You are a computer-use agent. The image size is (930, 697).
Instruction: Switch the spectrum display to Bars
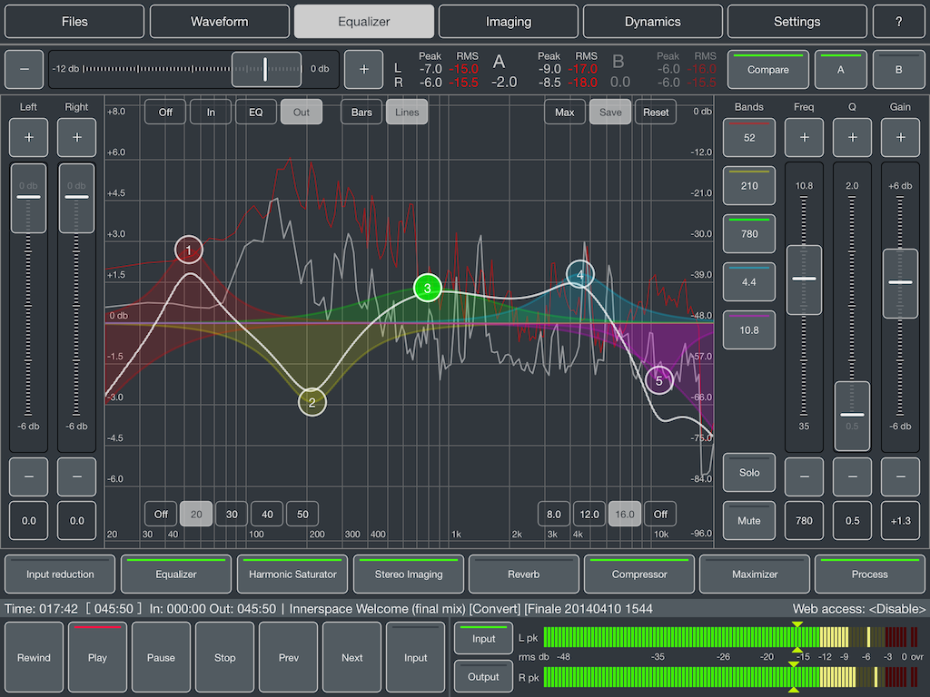coord(361,112)
